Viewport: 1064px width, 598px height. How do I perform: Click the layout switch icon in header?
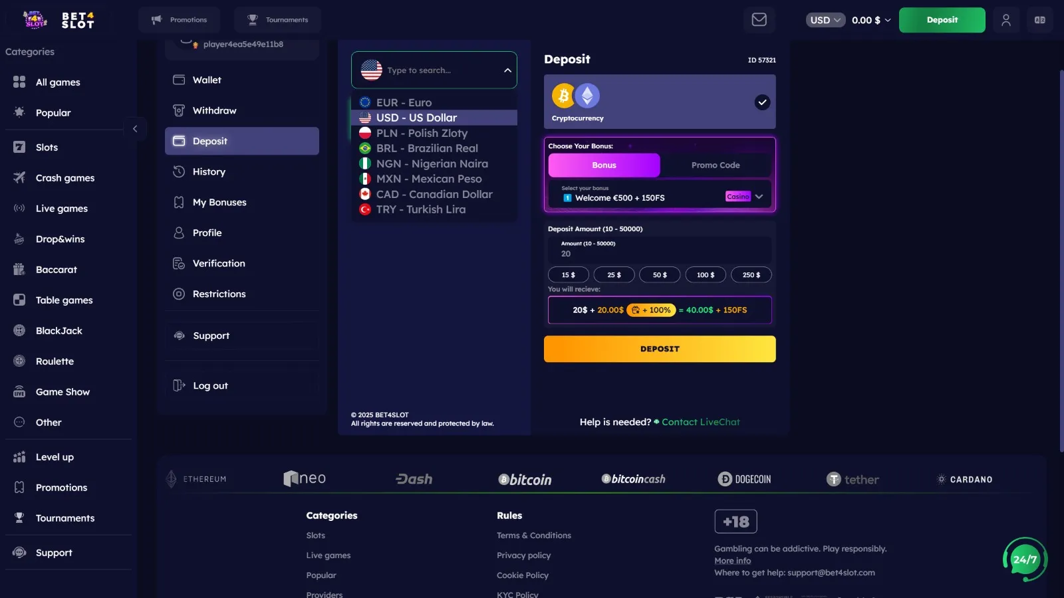pyautogui.click(x=1039, y=20)
